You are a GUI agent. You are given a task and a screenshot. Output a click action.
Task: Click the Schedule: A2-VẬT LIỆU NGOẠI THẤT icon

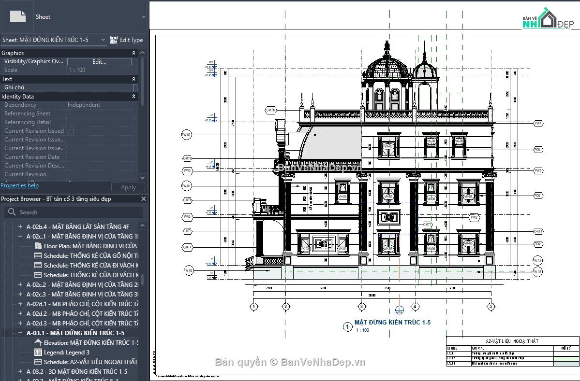click(38, 362)
